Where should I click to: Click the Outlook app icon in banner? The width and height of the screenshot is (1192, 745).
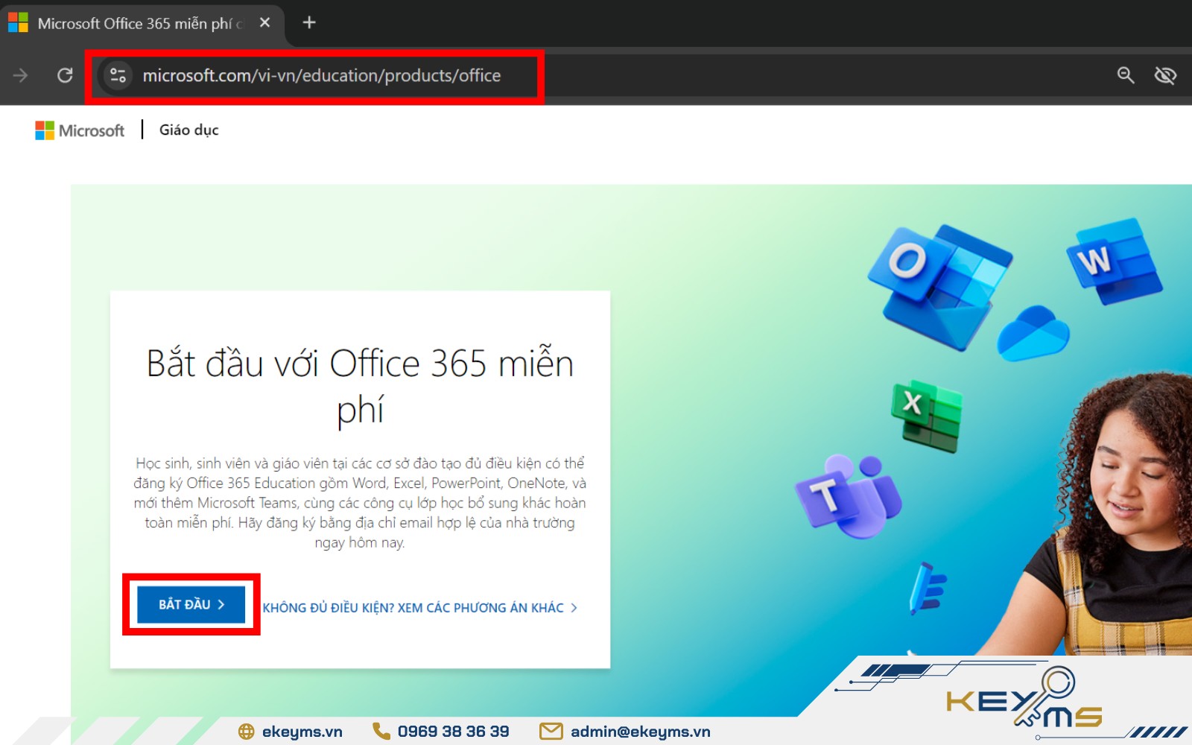pyautogui.click(x=940, y=288)
